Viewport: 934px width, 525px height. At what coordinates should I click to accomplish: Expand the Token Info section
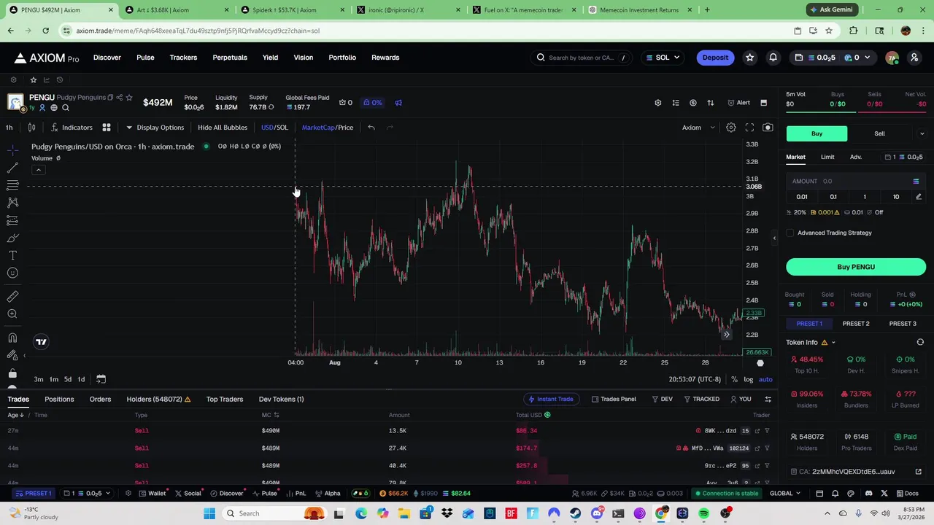[x=833, y=343]
